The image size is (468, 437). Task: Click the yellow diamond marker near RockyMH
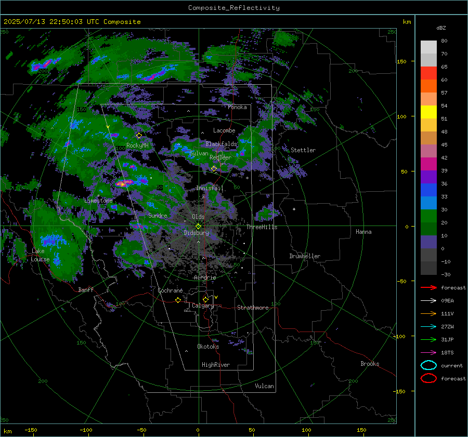(139, 136)
